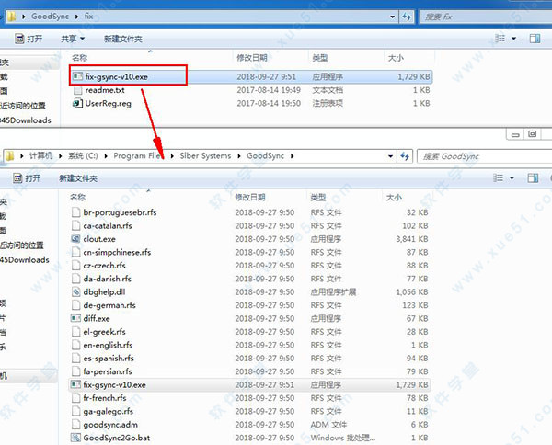Select the readme.txt file

click(x=107, y=90)
